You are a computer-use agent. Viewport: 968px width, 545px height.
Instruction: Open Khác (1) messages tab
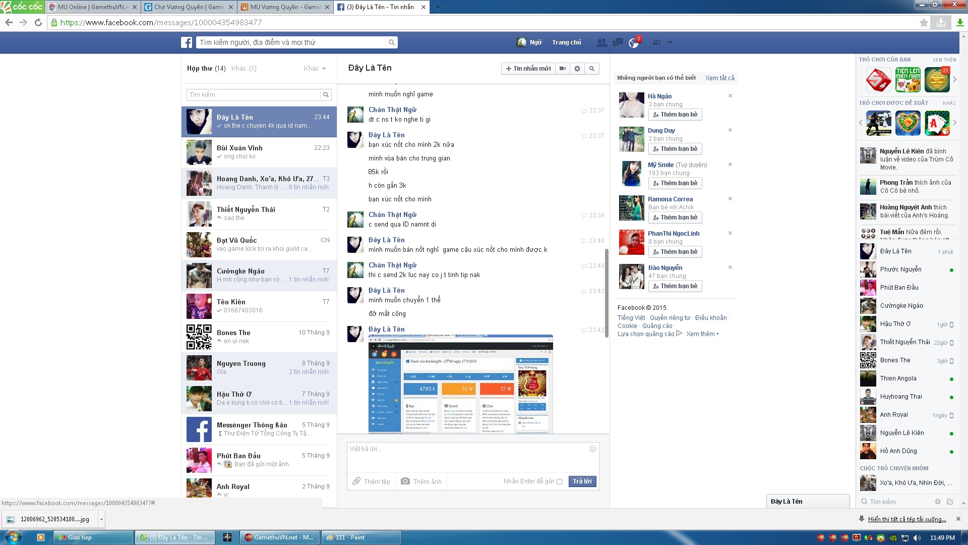(x=244, y=69)
